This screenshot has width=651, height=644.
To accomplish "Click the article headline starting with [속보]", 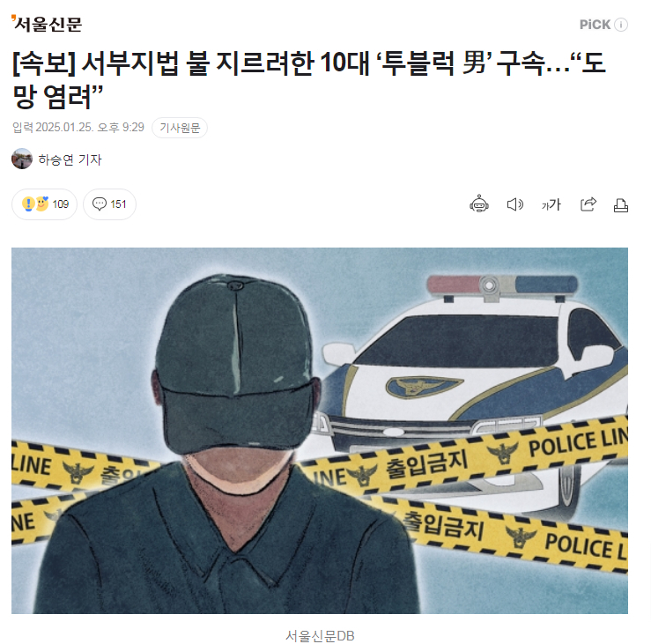I will (x=309, y=79).
